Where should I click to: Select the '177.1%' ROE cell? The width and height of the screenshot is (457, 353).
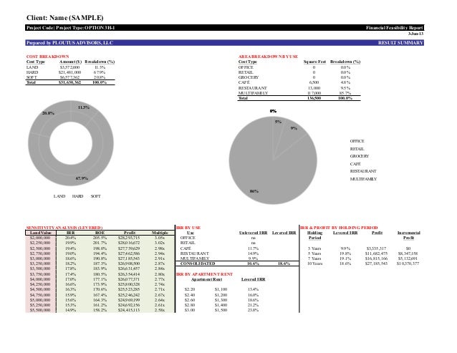[x=100, y=279]
